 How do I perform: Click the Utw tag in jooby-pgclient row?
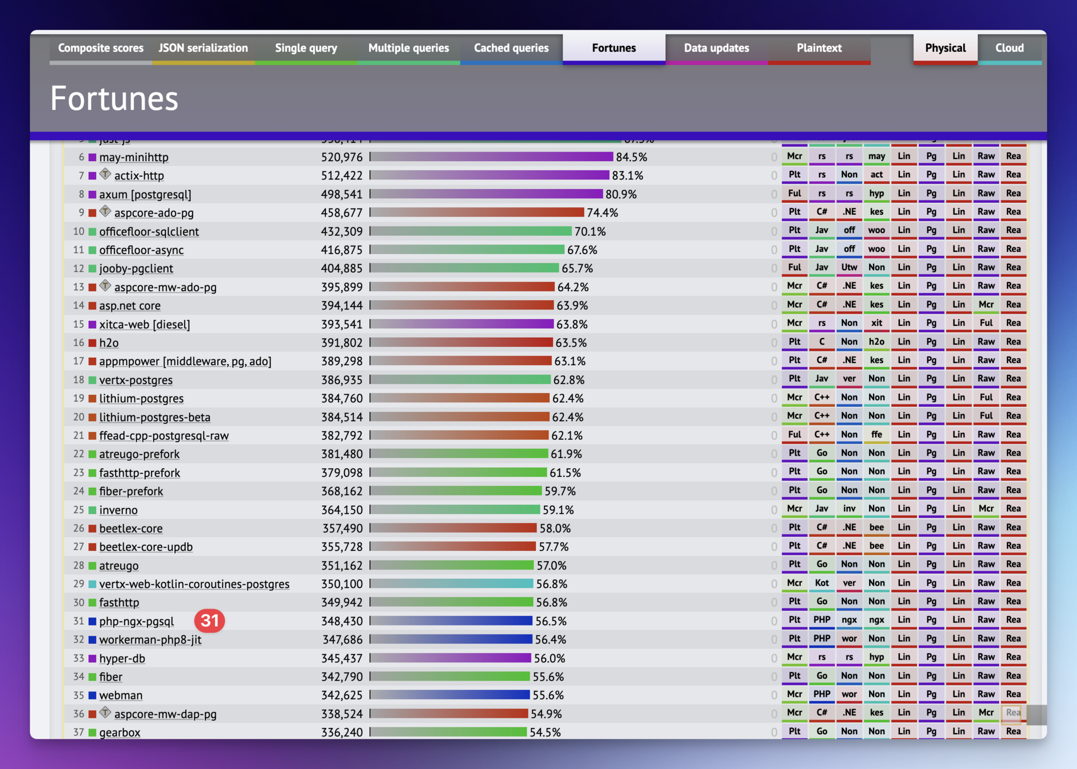(x=849, y=268)
